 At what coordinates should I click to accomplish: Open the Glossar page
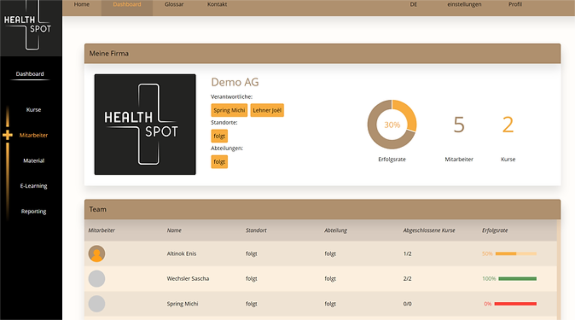[x=173, y=4]
